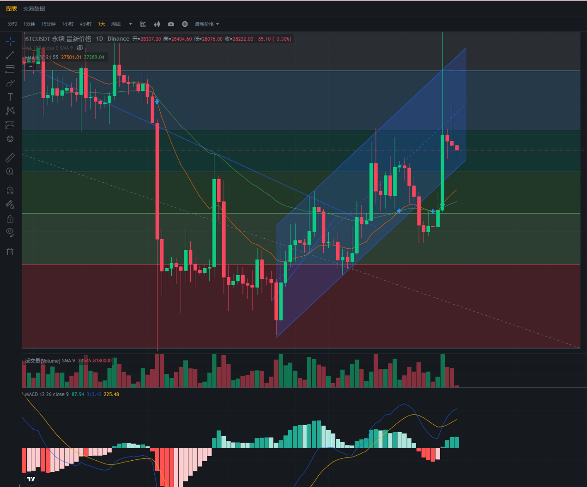587x487 pixels.
Task: Toggle lock all drawings
Action: [10, 219]
